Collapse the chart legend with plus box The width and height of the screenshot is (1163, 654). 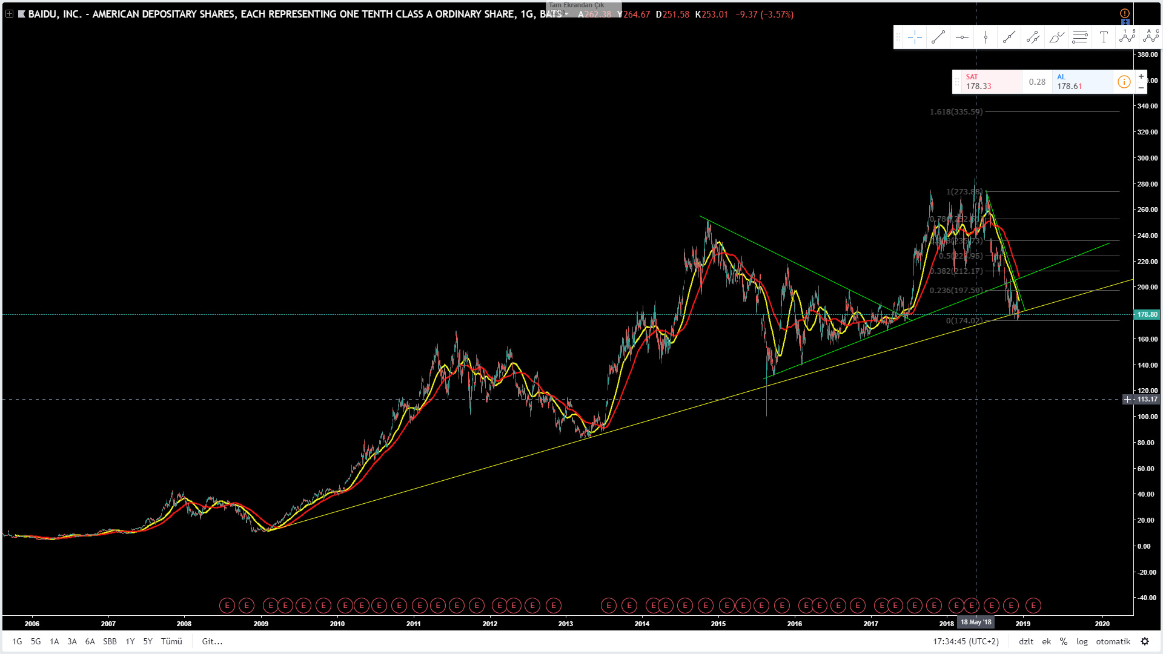(9, 14)
